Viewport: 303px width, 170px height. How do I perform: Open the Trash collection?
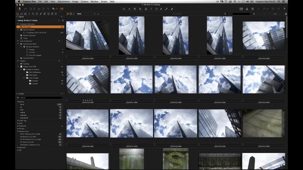click(25, 38)
